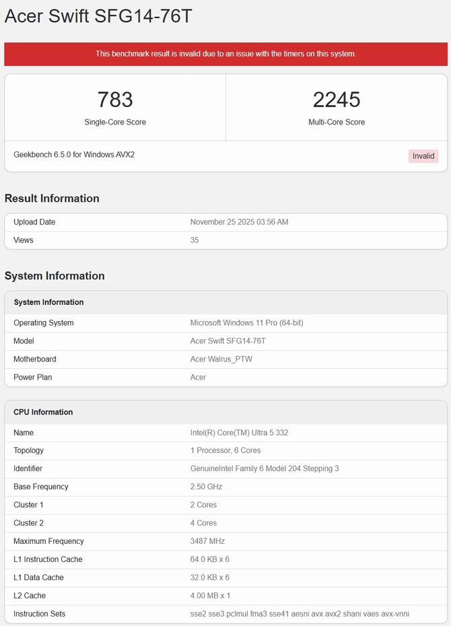Click the 'Upload Date' label
The height and width of the screenshot is (626, 451).
[34, 222]
